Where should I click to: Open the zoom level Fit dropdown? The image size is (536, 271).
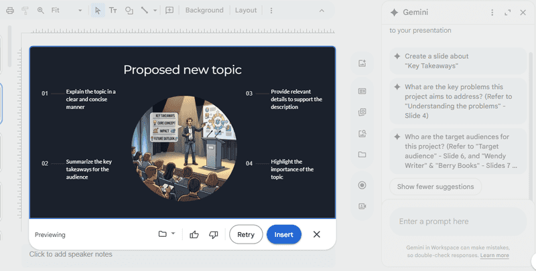66,11
